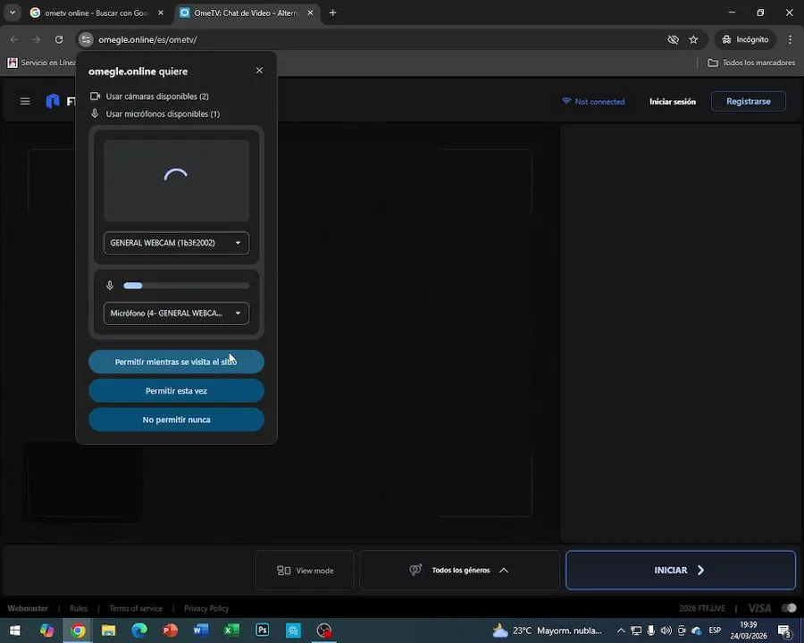The image size is (804, 643).
Task: Click the Chrome taskbar icon
Action: tap(78, 630)
